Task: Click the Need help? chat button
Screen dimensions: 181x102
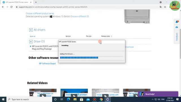Action: 158,94
